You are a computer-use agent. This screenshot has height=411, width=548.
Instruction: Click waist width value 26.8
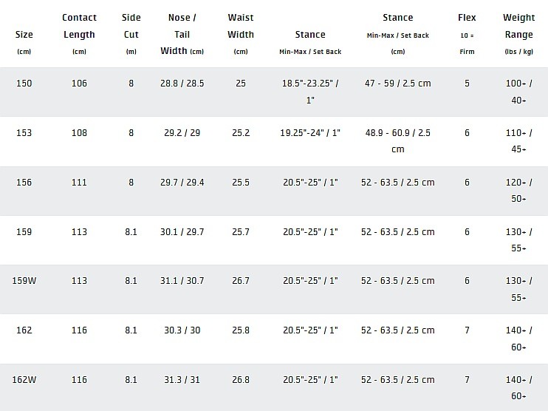pyautogui.click(x=241, y=380)
